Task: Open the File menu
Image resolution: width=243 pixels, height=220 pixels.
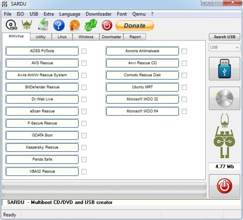Action: pos(7,14)
